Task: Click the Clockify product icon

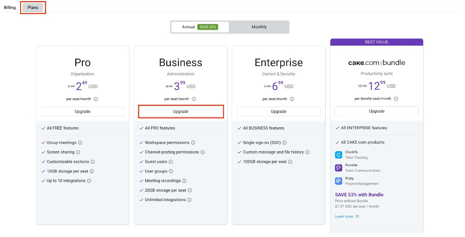Action: coord(339,155)
